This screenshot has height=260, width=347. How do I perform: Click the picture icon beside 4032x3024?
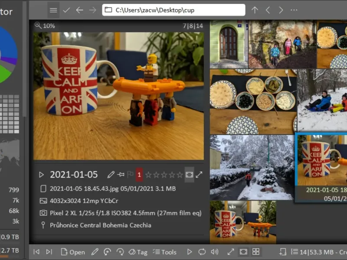point(43,201)
